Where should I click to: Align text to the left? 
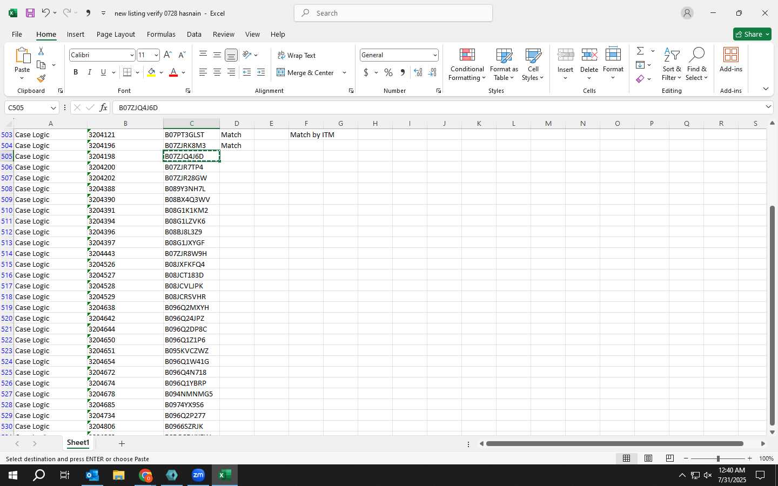203,72
